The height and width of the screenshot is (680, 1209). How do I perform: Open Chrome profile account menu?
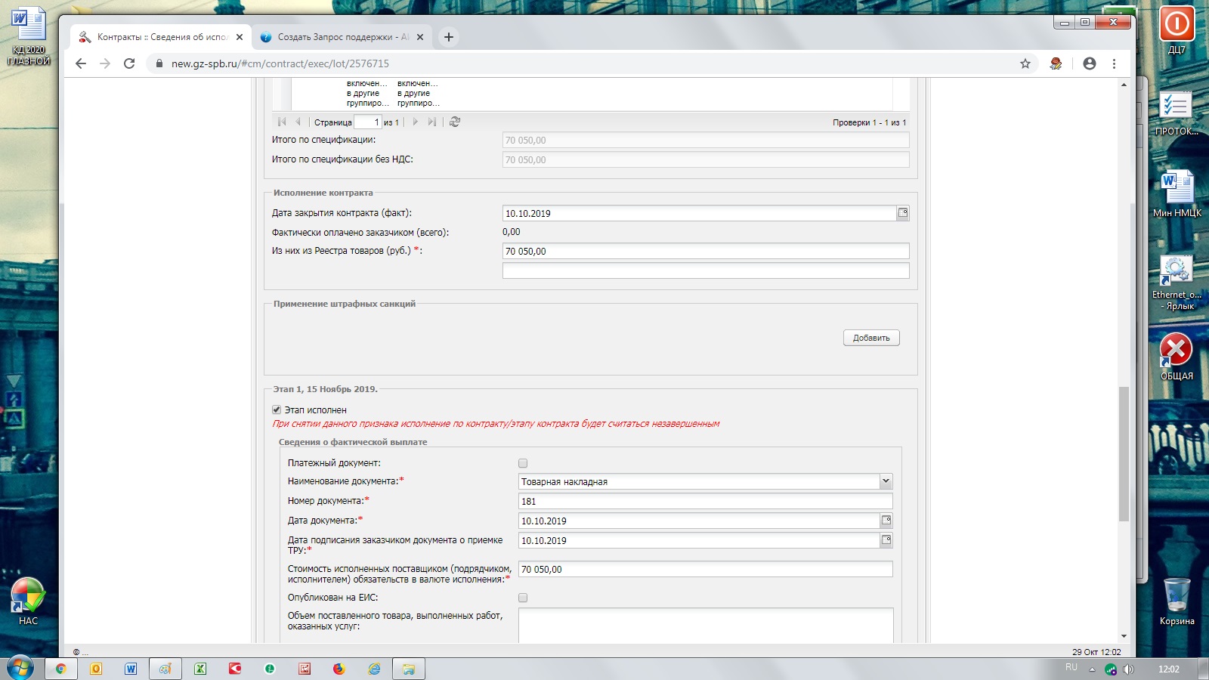point(1089,63)
